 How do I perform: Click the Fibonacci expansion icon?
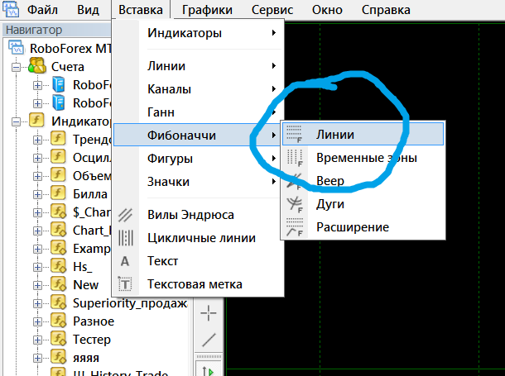295,227
